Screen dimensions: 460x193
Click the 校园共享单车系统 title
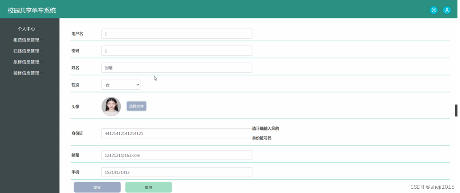pyautogui.click(x=32, y=10)
